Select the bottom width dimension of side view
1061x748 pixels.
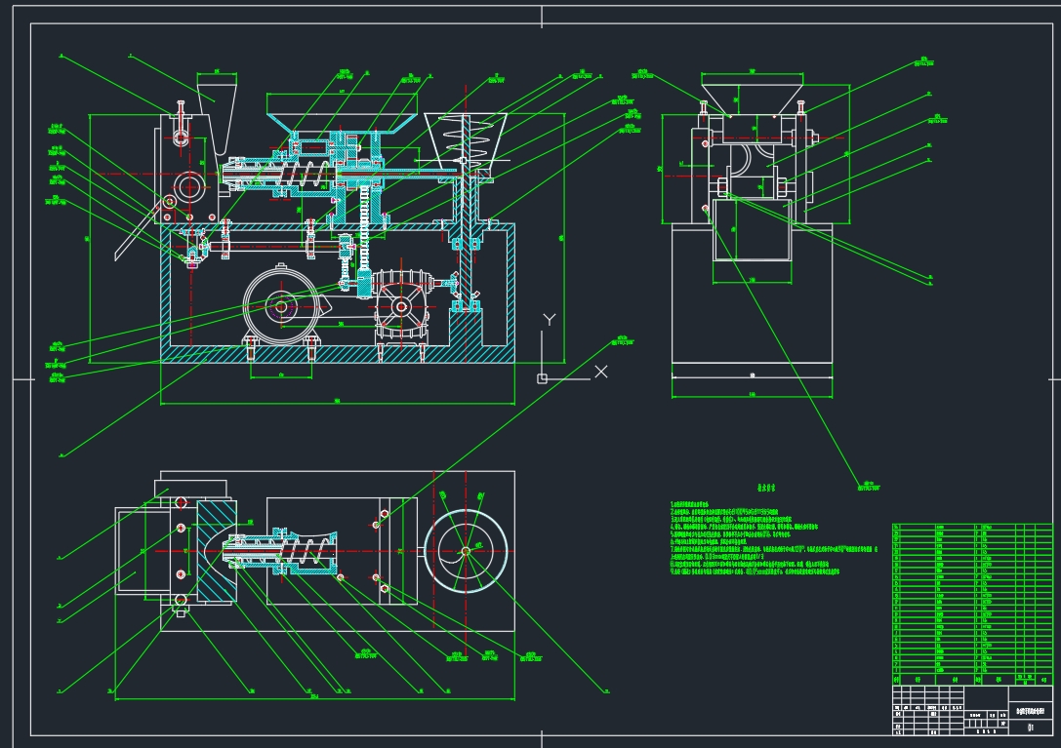[x=752, y=396]
